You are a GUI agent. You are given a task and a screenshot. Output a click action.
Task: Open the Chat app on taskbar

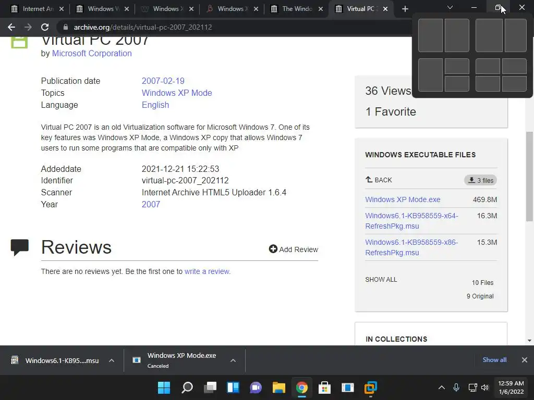click(256, 387)
